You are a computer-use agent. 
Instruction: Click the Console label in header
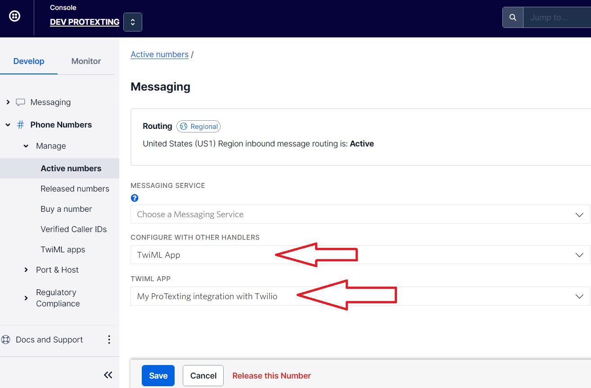pyautogui.click(x=63, y=8)
